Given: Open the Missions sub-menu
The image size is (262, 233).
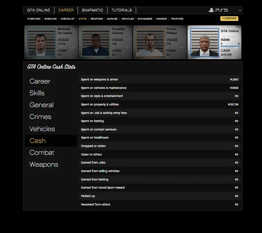Looking at the screenshot, I should [x=50, y=19].
